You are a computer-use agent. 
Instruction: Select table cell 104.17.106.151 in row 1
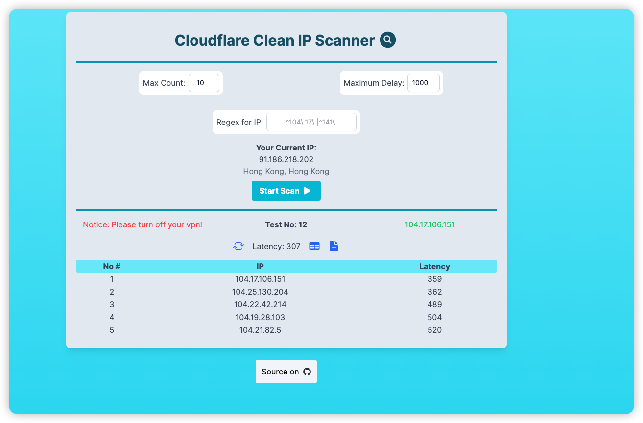(x=260, y=279)
